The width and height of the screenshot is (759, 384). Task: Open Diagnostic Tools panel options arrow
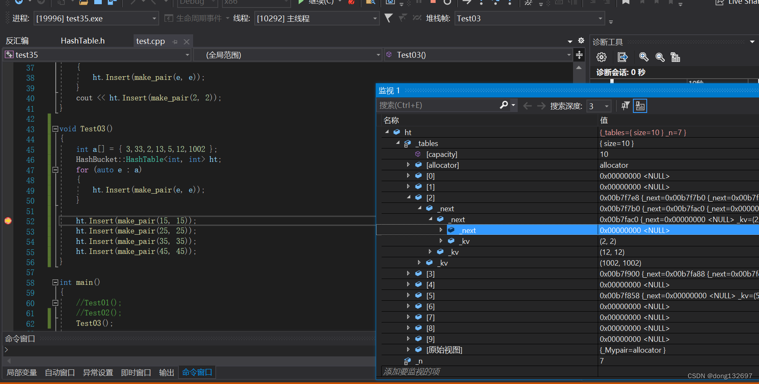pyautogui.click(x=752, y=41)
